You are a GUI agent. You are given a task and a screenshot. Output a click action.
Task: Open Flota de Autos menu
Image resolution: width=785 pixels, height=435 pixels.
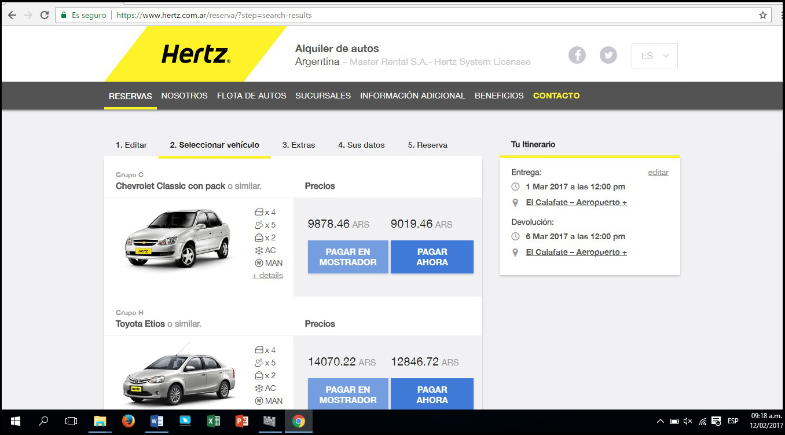(x=251, y=96)
